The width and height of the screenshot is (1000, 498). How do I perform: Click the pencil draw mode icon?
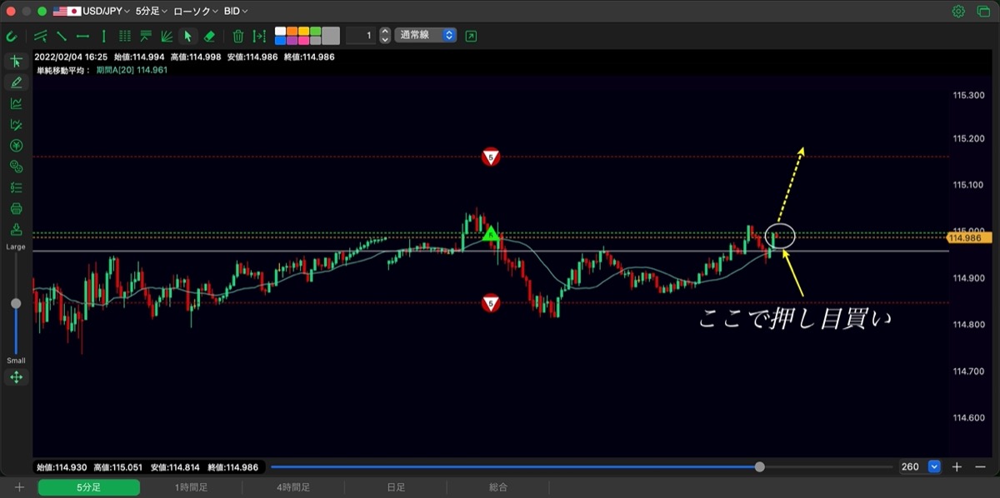(x=16, y=82)
